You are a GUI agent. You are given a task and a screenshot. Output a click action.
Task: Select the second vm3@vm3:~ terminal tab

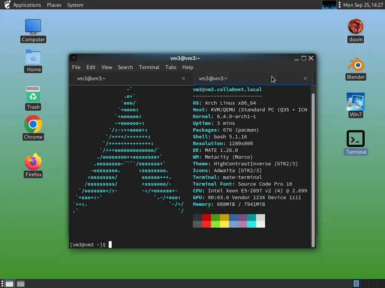(253, 79)
